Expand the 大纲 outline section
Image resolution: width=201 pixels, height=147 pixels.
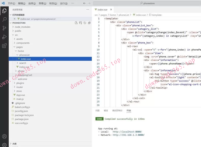pyautogui.click(x=15, y=144)
